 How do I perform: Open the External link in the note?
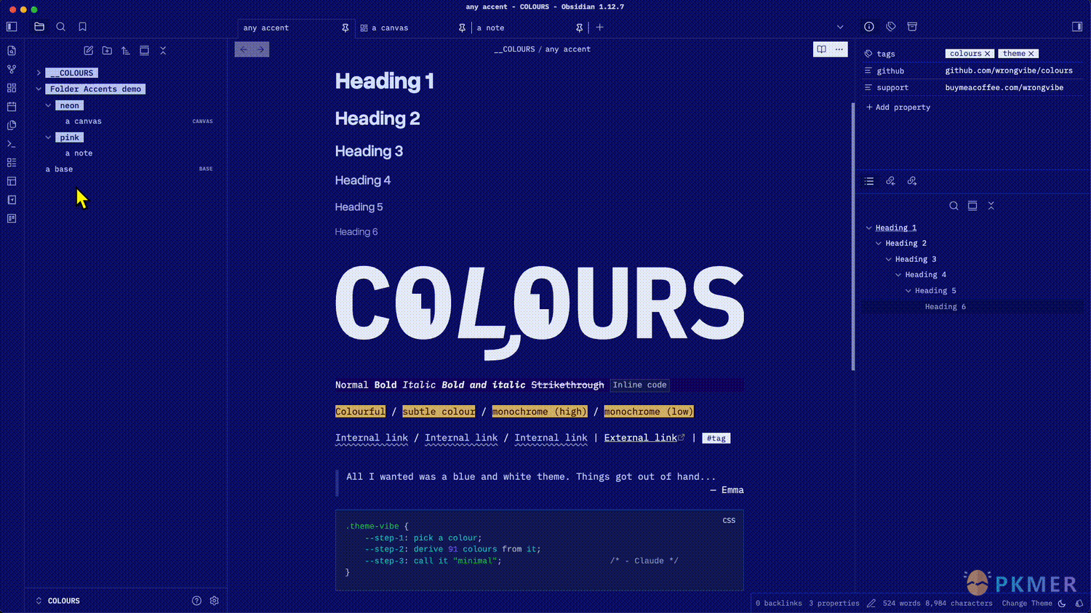point(641,438)
